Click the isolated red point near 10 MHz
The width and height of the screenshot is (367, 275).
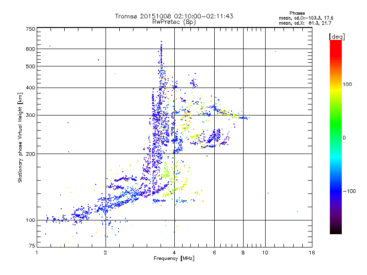pyautogui.click(x=268, y=193)
